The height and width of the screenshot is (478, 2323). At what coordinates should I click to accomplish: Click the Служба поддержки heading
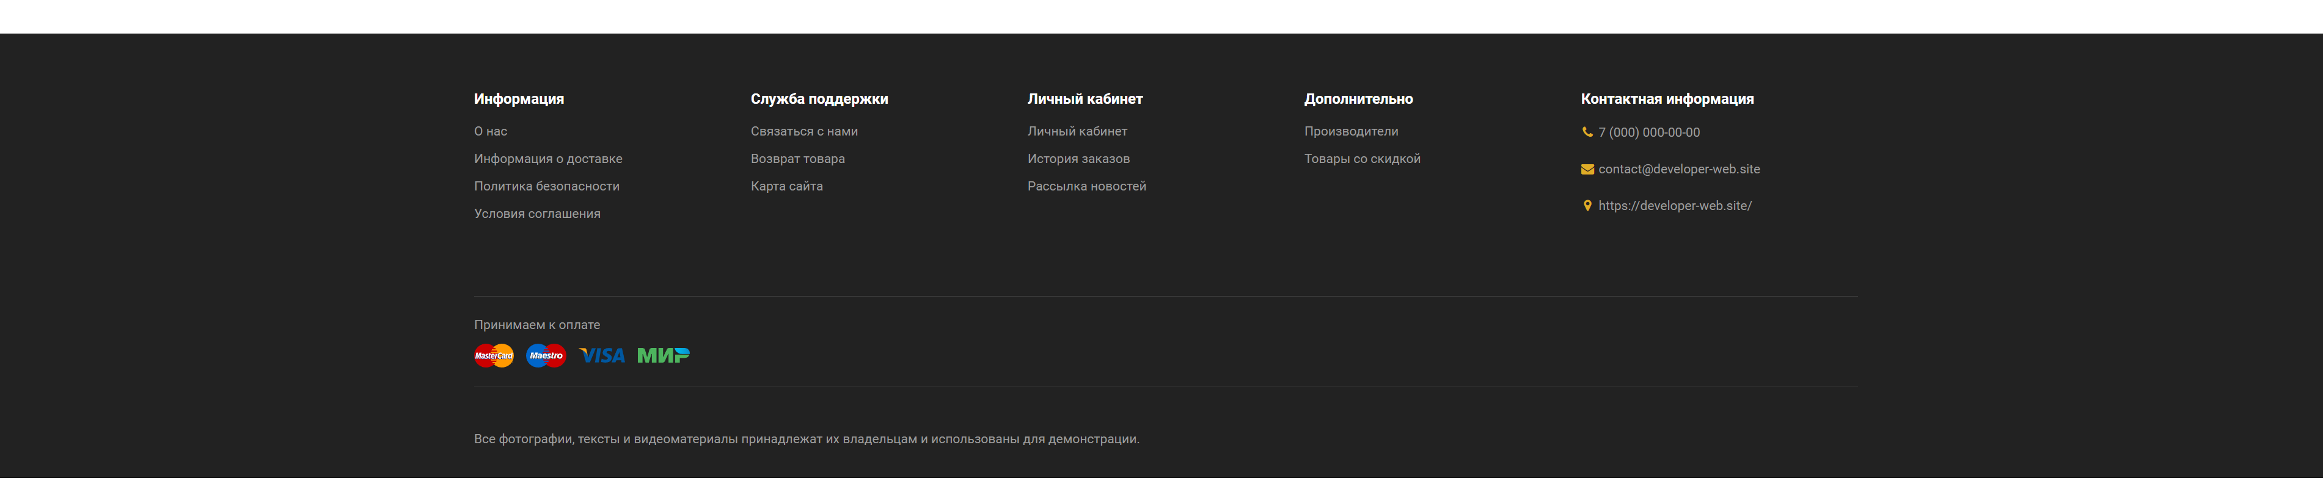(x=820, y=99)
